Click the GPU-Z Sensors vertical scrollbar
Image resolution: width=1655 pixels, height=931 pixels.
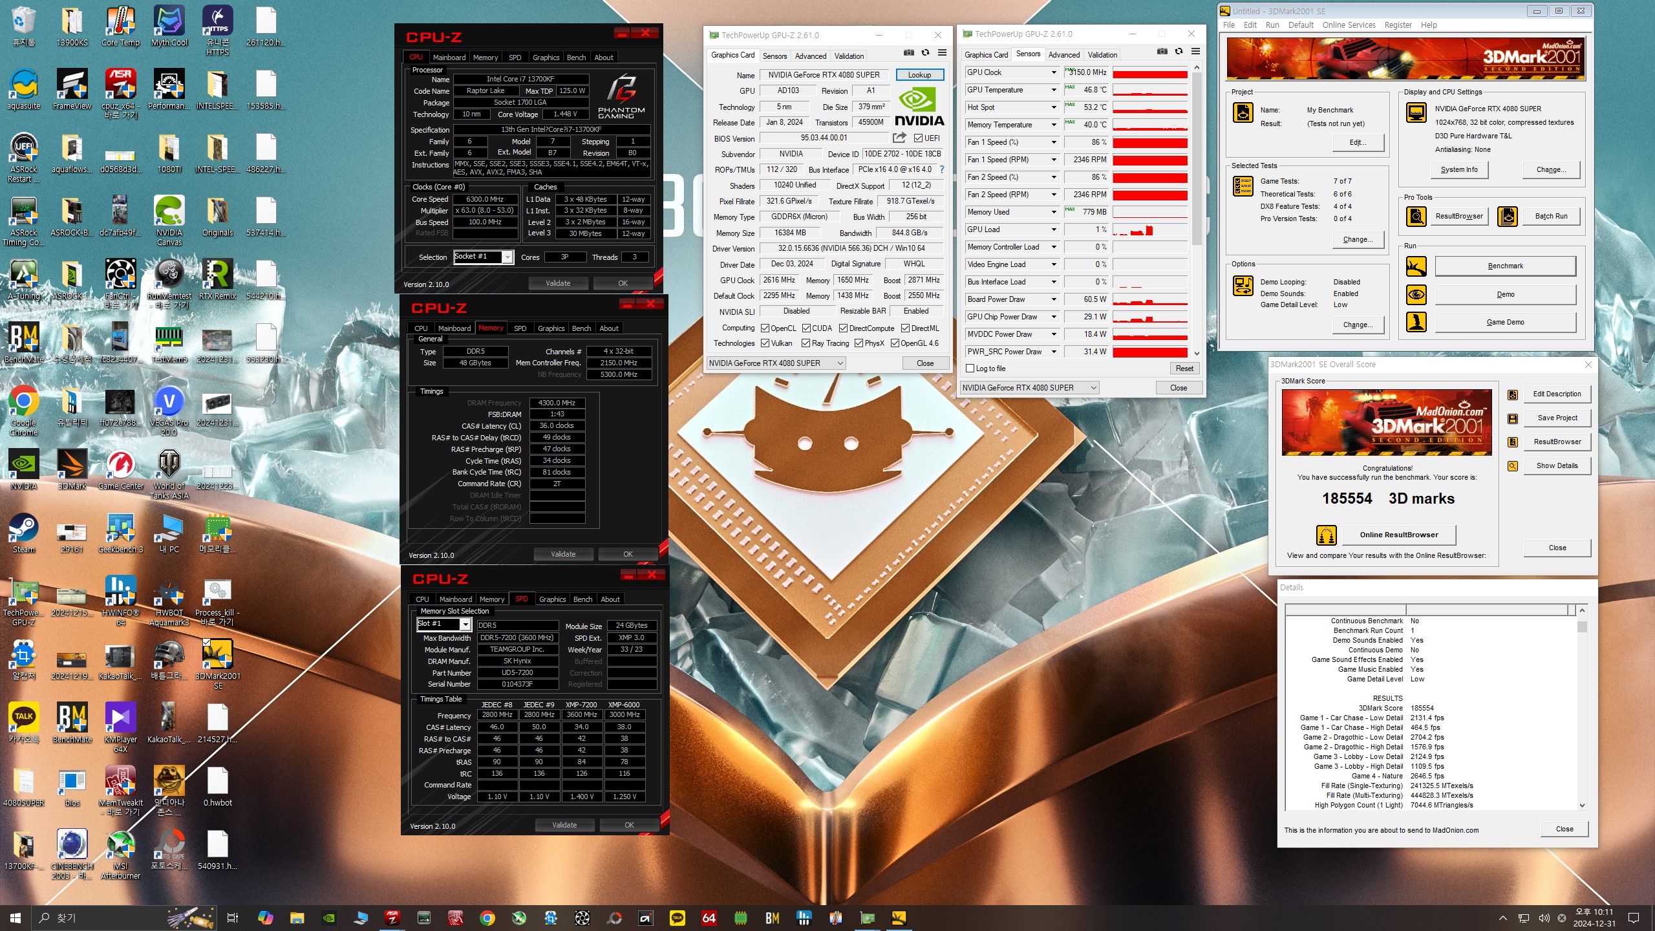click(x=1197, y=210)
